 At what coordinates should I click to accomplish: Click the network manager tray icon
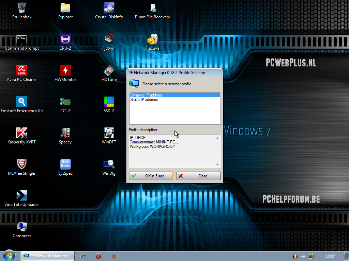312,256
